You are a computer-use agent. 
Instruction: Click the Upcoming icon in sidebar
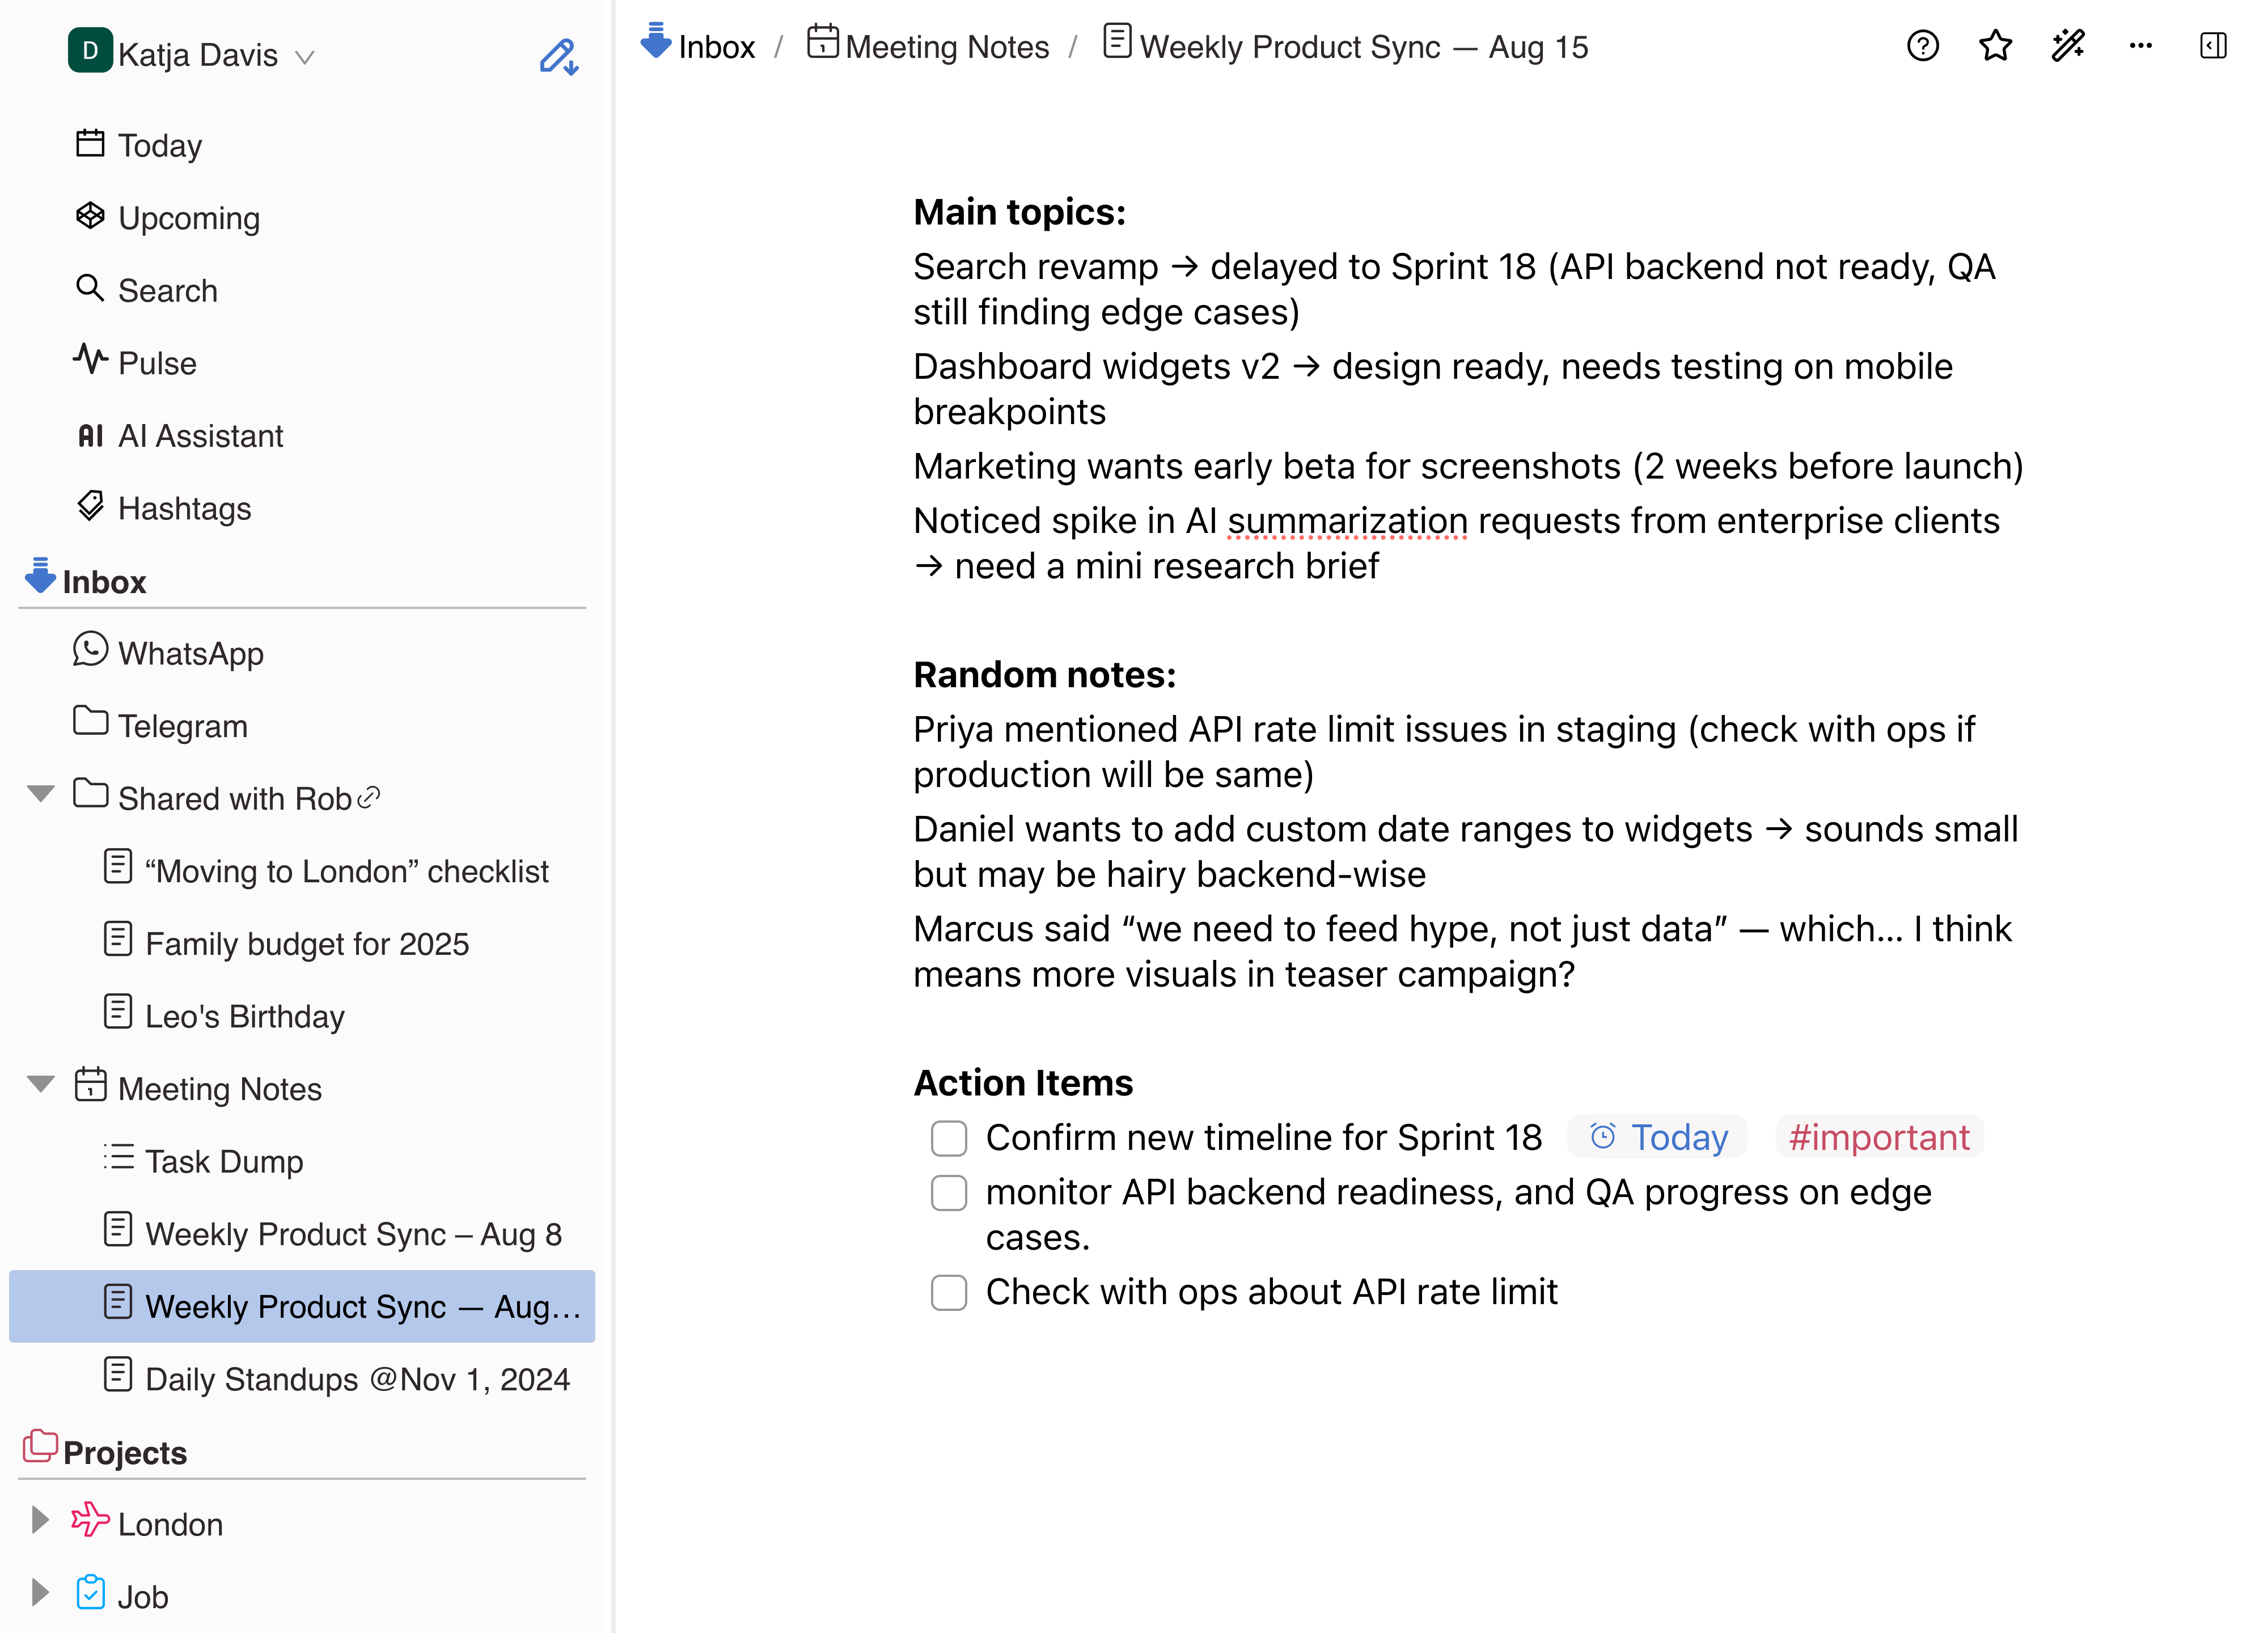90,216
